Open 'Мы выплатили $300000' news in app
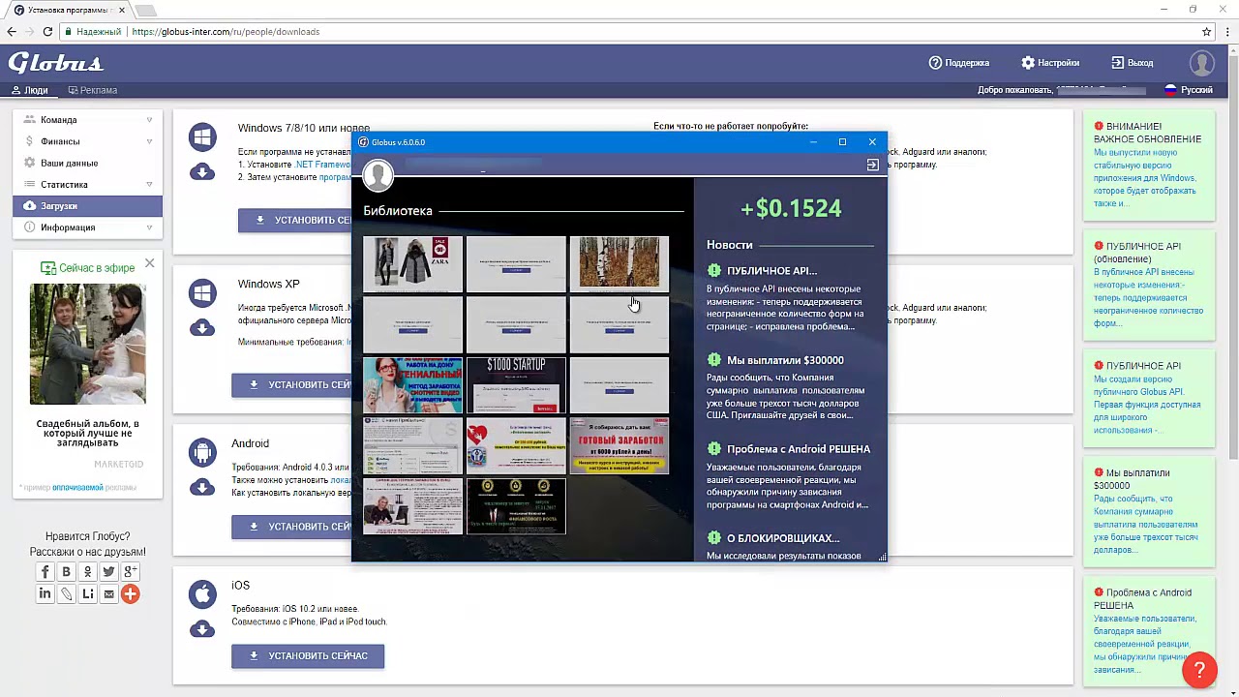The width and height of the screenshot is (1239, 697). 785,360
